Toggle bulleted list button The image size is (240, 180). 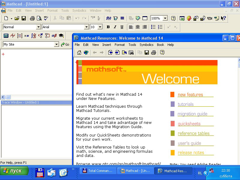click(153, 27)
